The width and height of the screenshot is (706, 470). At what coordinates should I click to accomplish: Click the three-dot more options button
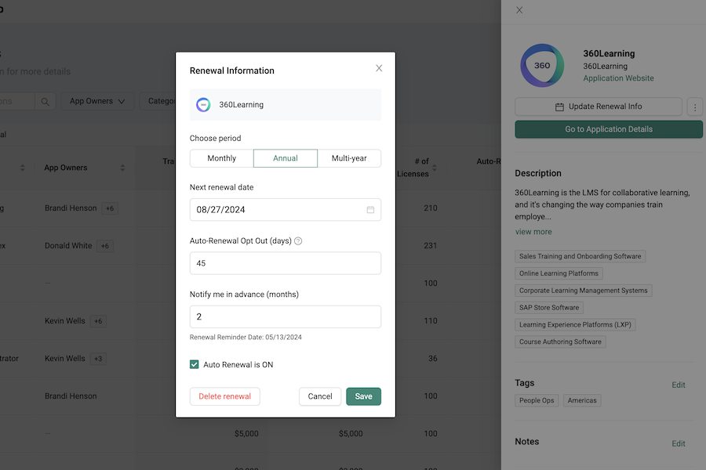pos(694,107)
